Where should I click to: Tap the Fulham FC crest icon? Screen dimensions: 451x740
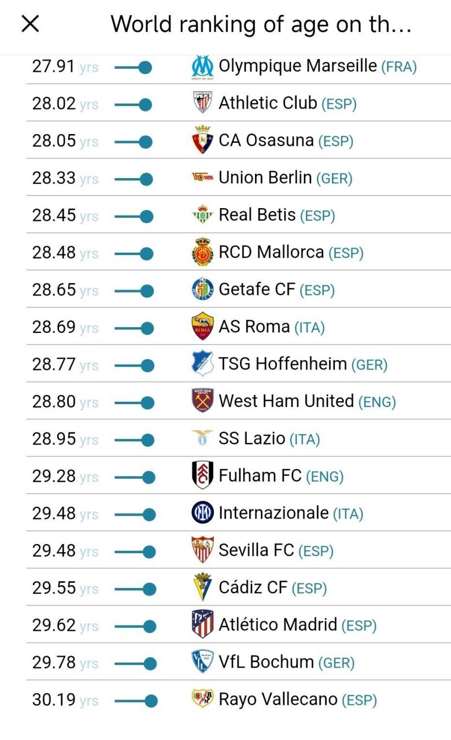[202, 475]
